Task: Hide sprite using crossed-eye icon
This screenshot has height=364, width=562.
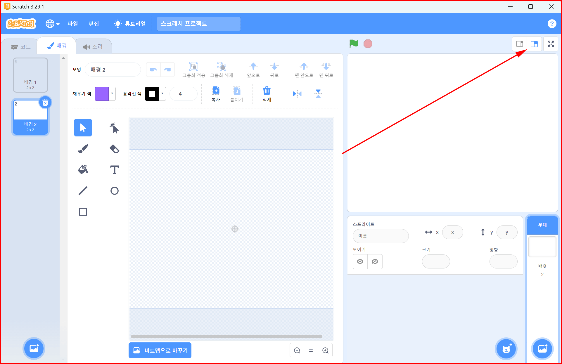Action: pyautogui.click(x=375, y=261)
